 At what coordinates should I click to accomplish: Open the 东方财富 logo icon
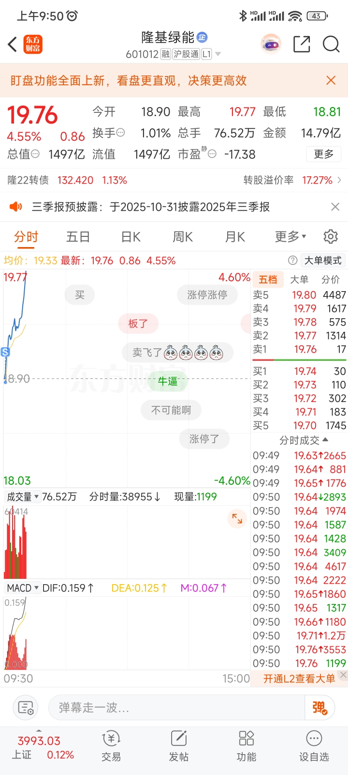click(33, 44)
